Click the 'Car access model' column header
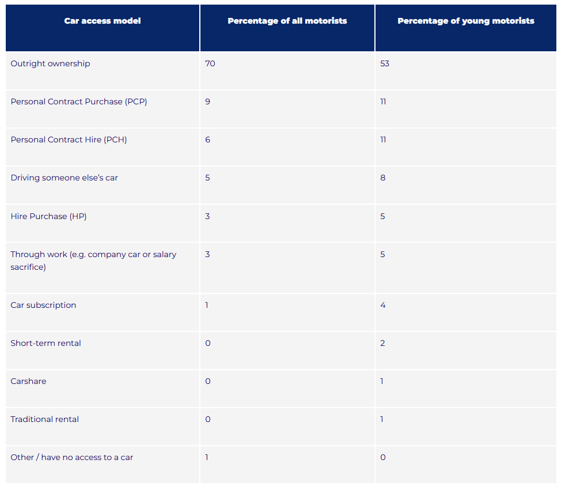The image size is (565, 486). [103, 21]
